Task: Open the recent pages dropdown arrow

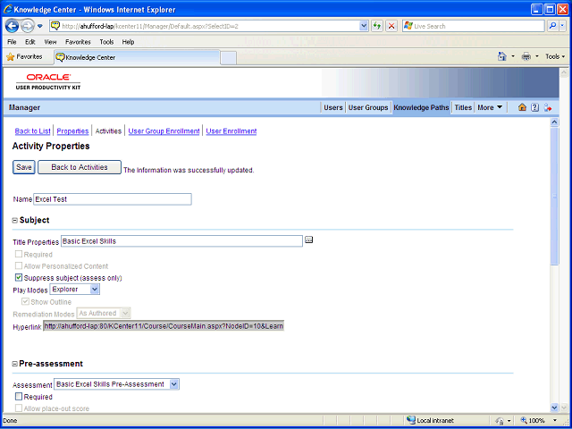Action: click(x=40, y=26)
